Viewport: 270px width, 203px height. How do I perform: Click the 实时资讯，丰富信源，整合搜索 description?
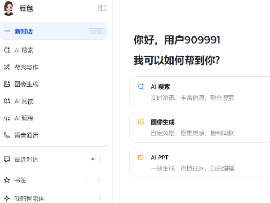pos(192,98)
